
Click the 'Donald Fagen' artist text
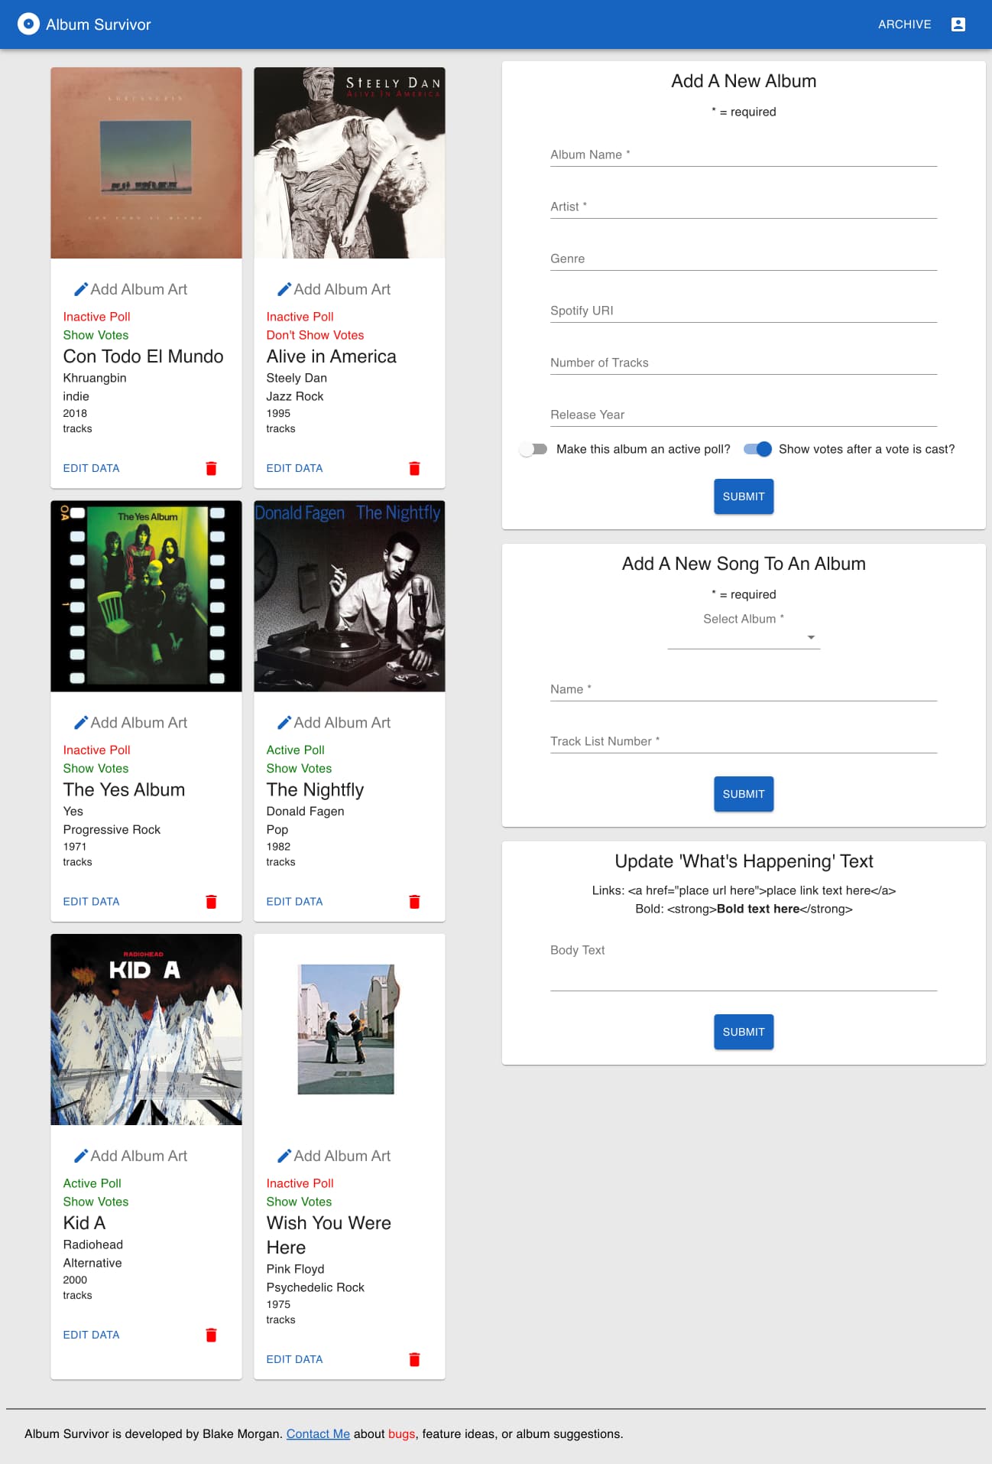305,812
